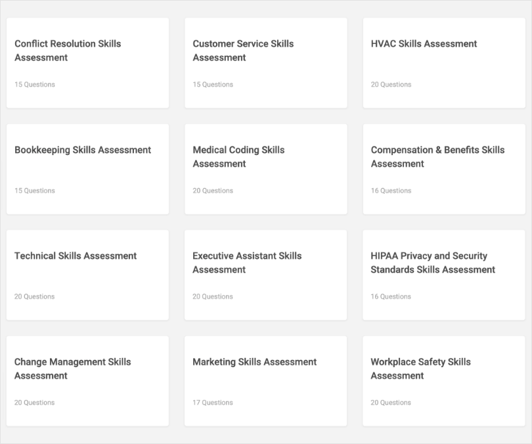The width and height of the screenshot is (532, 444).
Task: Select Executive Assistant Skills Assessment title
Action: coord(247,263)
